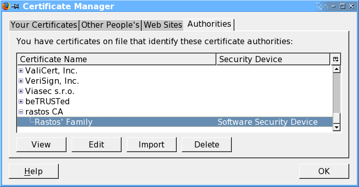Image resolution: width=359 pixels, height=187 pixels.
Task: Select the Rastos' Family certificate row
Action: point(175,122)
